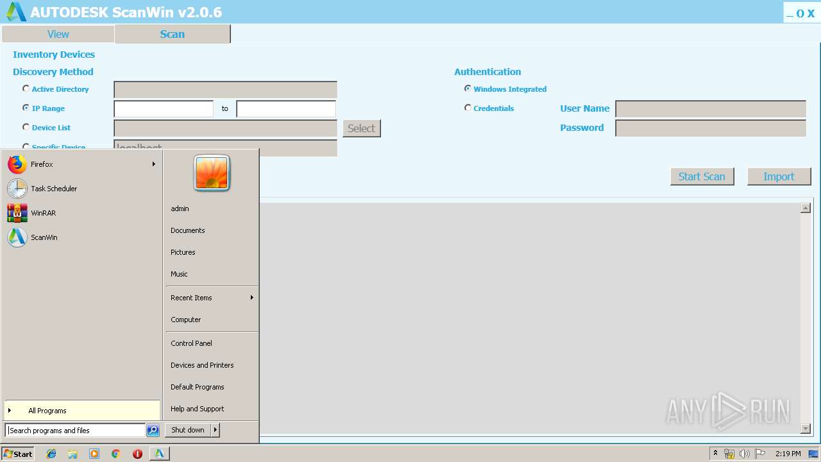
Task: Open Computer from Start menu
Action: 186,320
